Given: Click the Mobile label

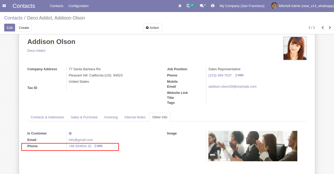Looking at the screenshot, I should click(x=172, y=82).
